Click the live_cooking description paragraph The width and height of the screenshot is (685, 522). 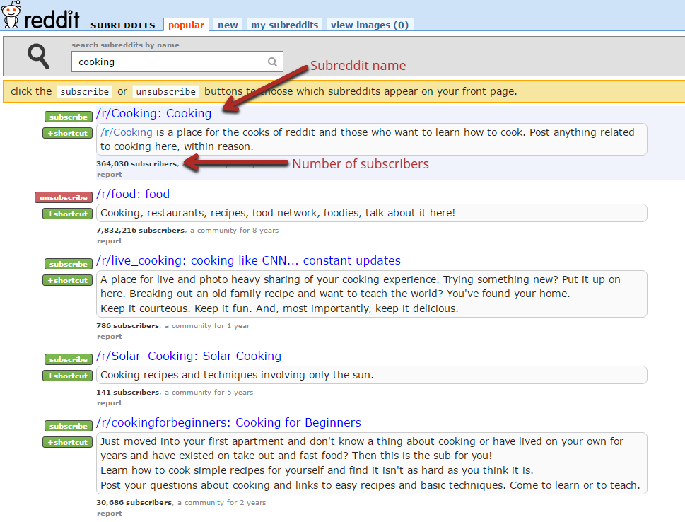coord(371,294)
